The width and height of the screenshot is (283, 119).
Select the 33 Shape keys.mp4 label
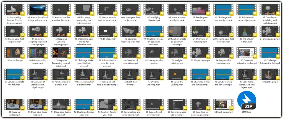[x=200, y=60]
